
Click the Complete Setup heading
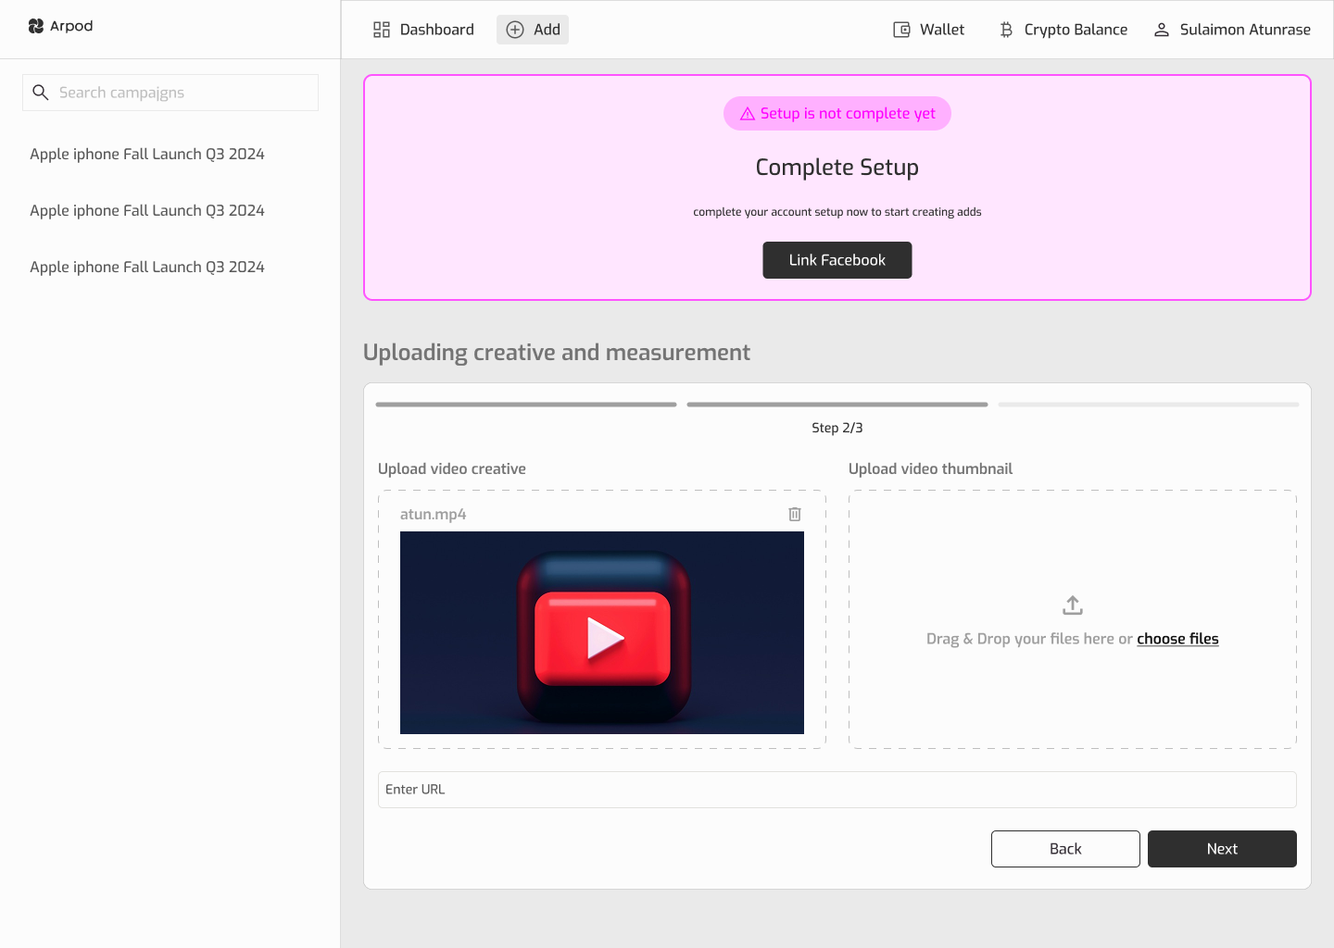837,168
